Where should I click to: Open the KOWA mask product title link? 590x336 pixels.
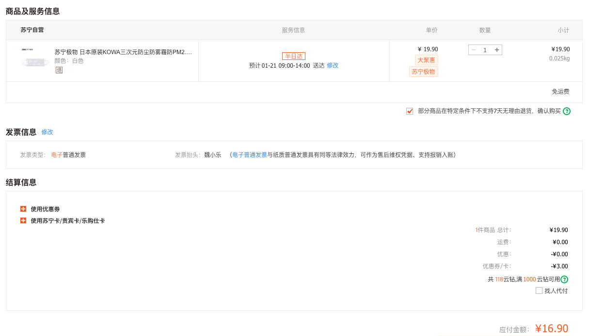tap(123, 52)
